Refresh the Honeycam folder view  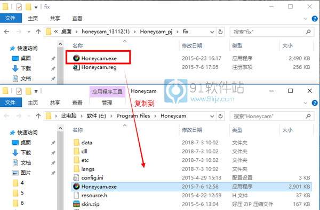pos(220,116)
